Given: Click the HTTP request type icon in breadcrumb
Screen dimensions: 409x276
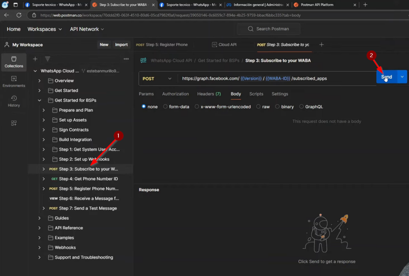Looking at the screenshot, I should click(143, 60).
